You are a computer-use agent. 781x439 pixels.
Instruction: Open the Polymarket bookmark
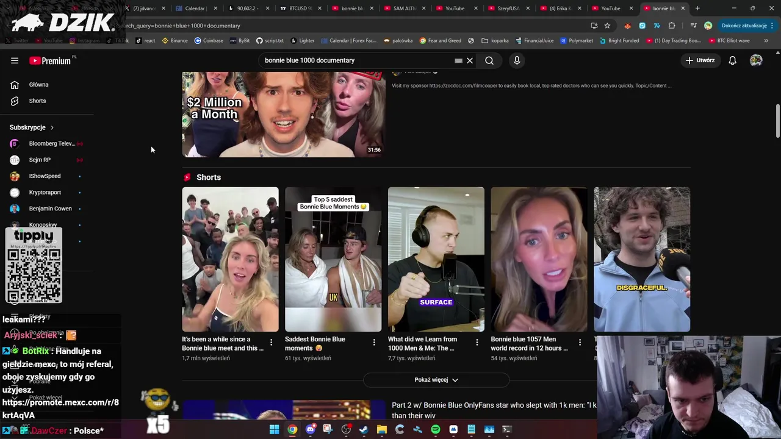point(577,41)
